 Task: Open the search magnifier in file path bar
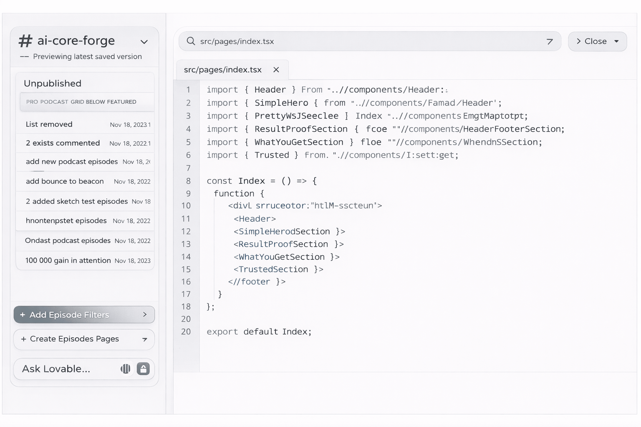tap(191, 41)
